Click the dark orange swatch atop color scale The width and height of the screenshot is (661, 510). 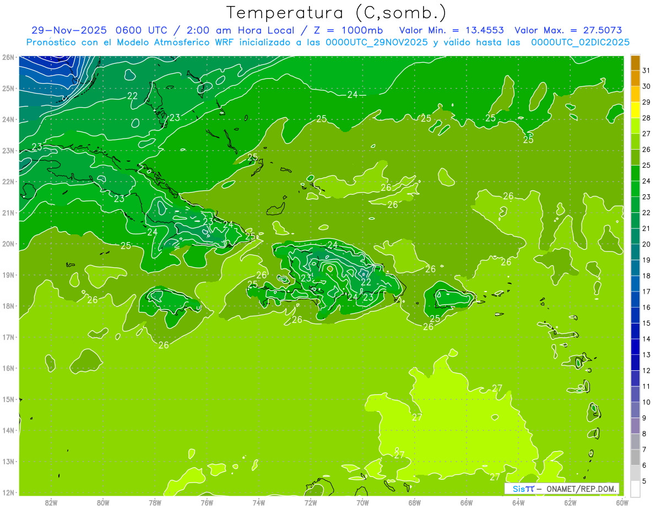click(635, 63)
